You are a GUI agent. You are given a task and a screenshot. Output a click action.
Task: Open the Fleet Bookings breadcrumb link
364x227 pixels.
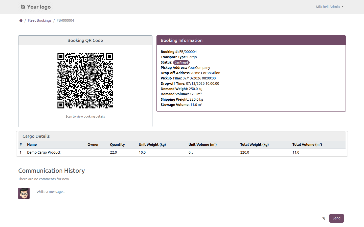[39, 20]
